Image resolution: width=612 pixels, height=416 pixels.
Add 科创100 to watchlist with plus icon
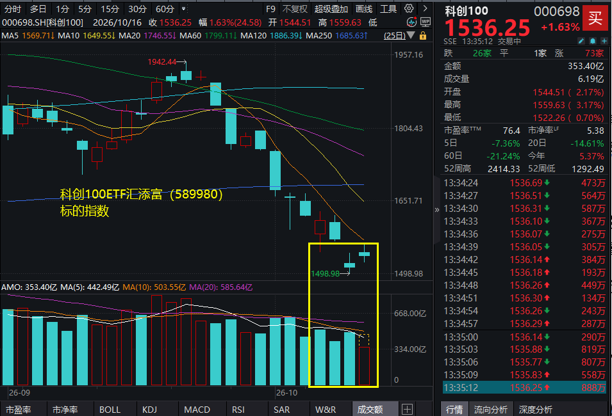point(604,41)
